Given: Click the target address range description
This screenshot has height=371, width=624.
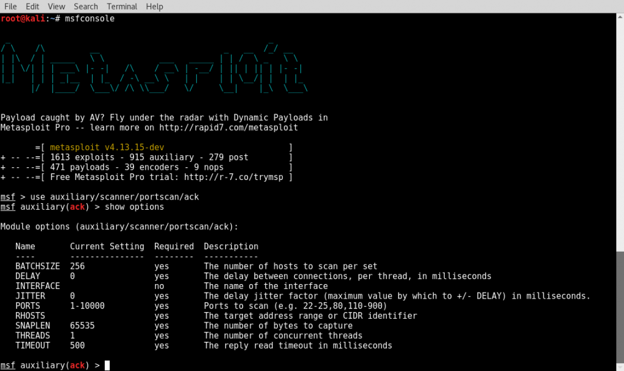Looking at the screenshot, I should [x=310, y=316].
